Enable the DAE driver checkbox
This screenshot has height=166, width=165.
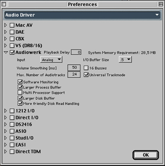tap(12, 32)
